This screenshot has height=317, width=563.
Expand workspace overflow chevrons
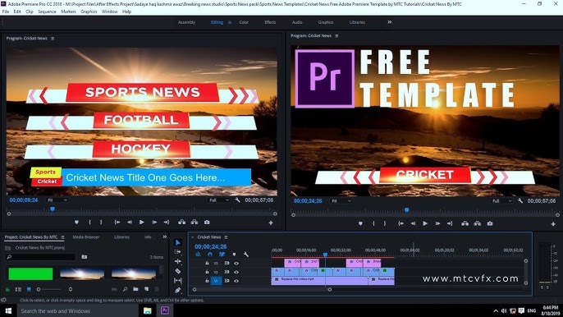pyautogui.click(x=390, y=22)
